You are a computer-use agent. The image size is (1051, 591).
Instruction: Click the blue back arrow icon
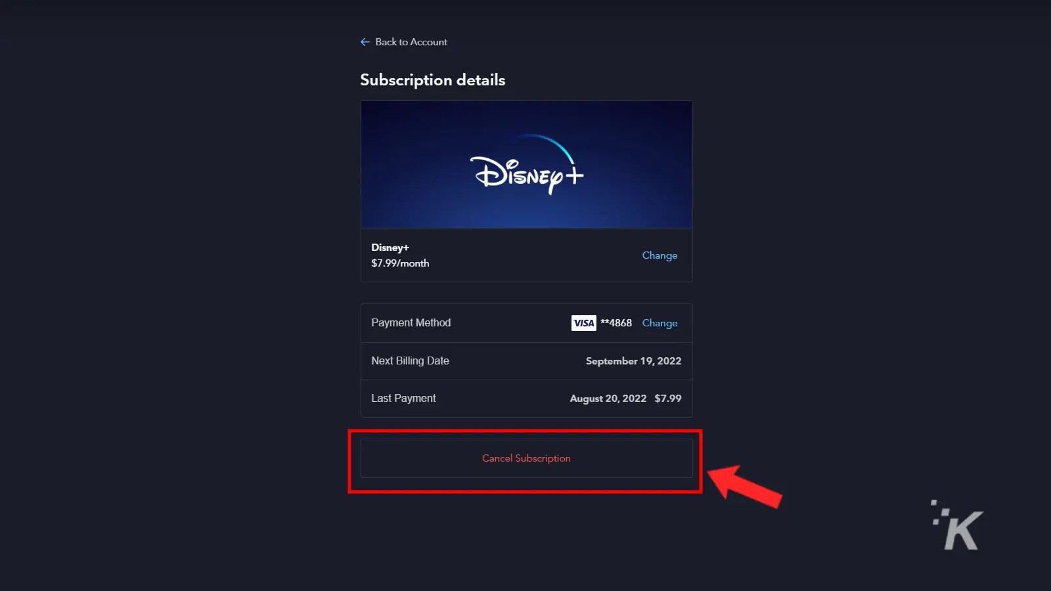365,41
